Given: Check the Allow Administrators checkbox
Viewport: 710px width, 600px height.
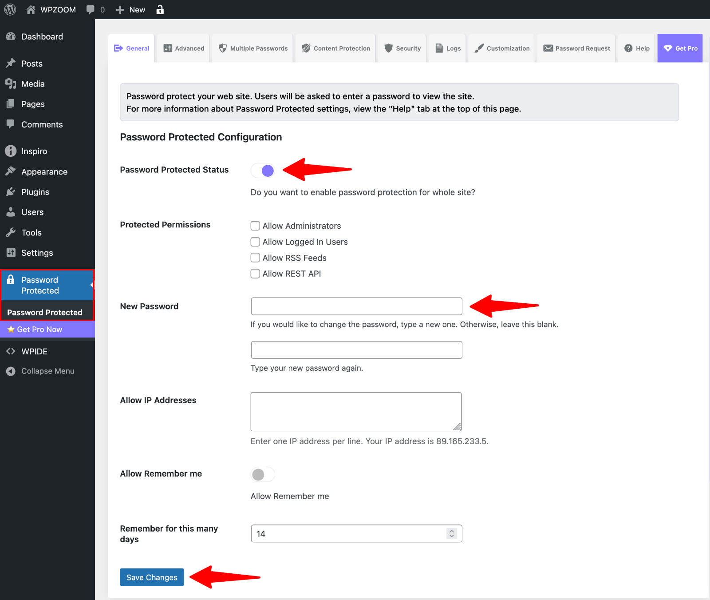Looking at the screenshot, I should [255, 226].
